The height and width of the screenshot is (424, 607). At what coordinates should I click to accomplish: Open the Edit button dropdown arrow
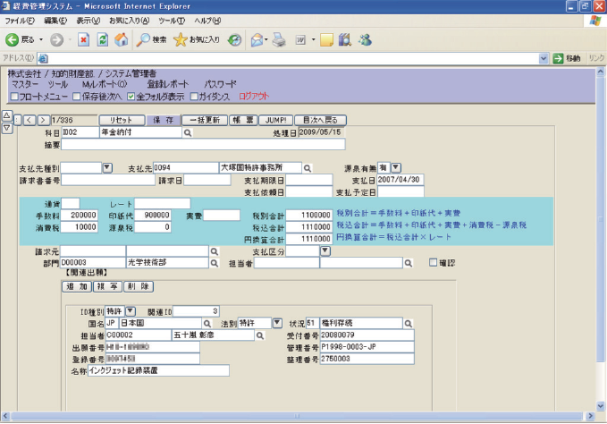313,39
